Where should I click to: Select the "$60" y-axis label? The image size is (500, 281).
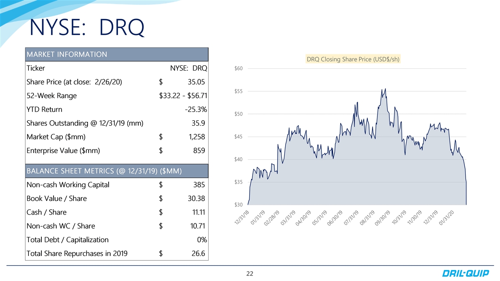pyautogui.click(x=238, y=68)
